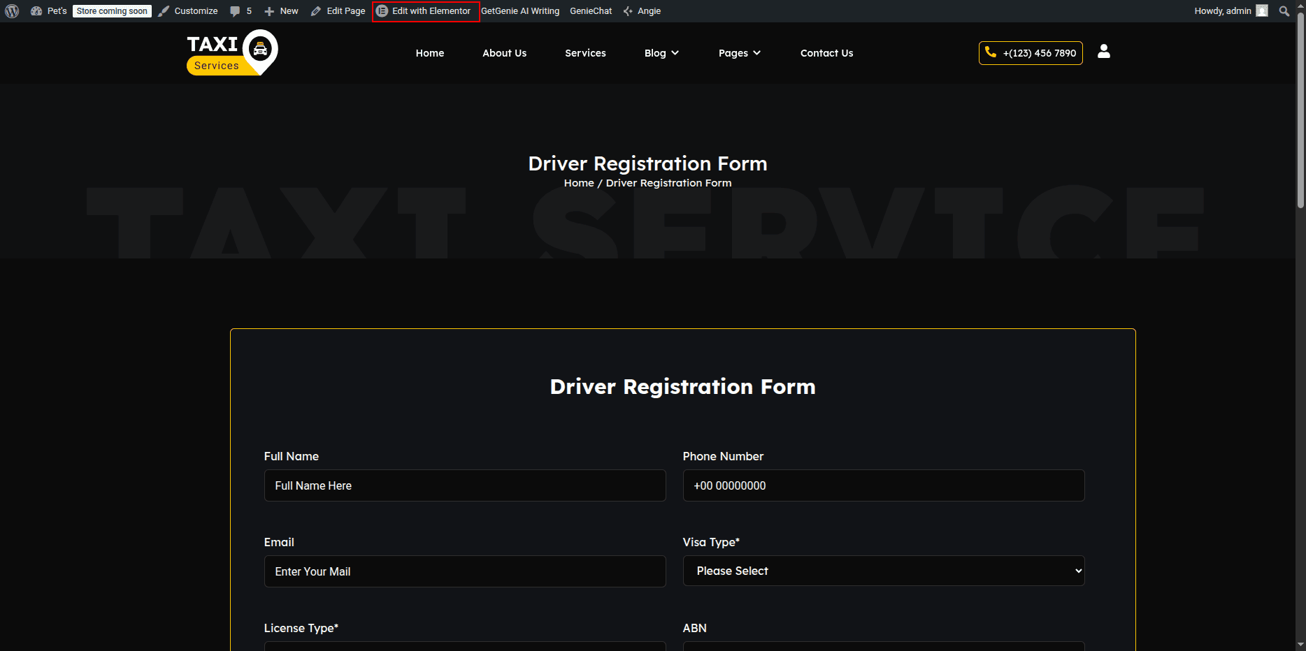Open the Pet's site dashboard link
The height and width of the screenshot is (651, 1306).
tap(49, 11)
